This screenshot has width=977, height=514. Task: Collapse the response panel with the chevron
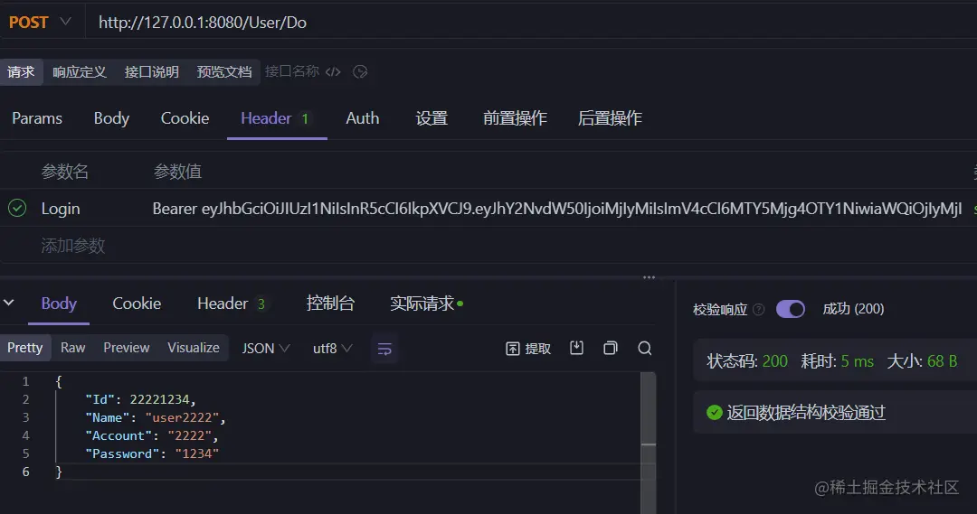[9, 303]
